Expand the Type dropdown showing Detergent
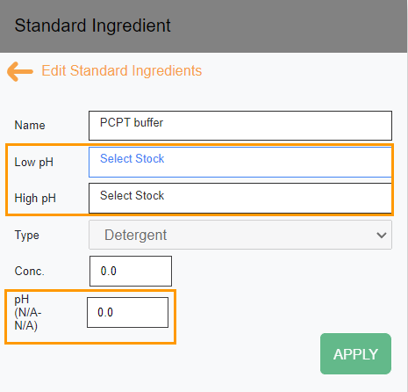 (x=240, y=235)
